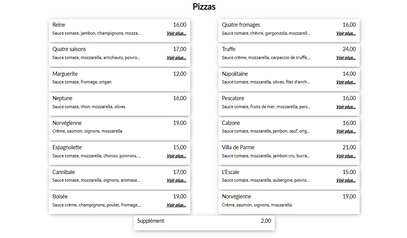Click the Quatre fromages pizza title

241,25
